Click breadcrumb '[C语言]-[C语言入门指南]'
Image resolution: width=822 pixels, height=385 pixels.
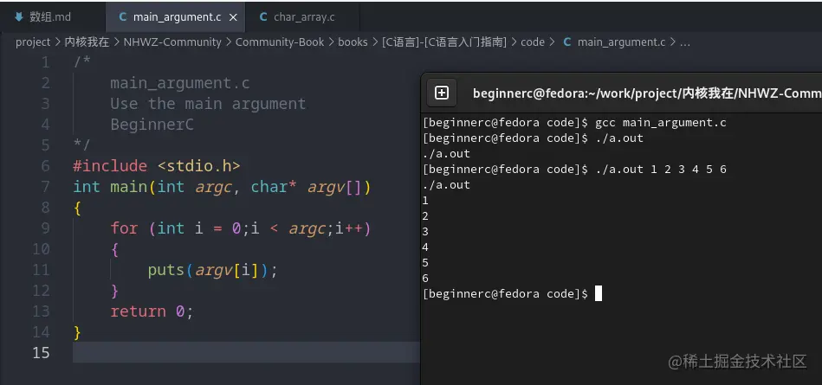pos(444,42)
